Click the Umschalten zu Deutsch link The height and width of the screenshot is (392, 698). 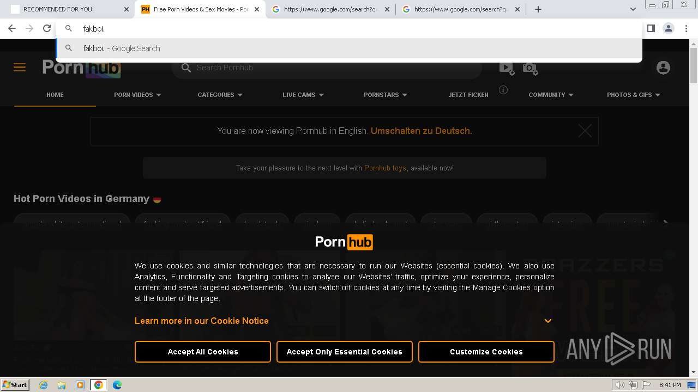[422, 131]
